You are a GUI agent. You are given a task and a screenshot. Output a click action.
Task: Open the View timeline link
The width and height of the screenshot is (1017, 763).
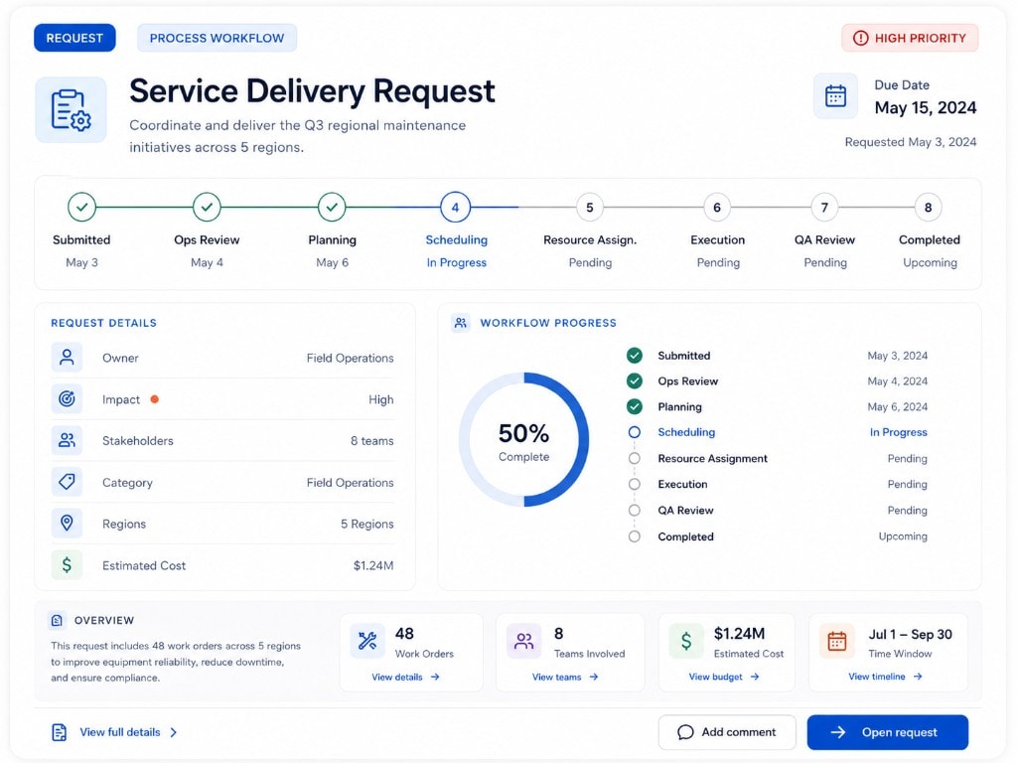click(x=885, y=676)
